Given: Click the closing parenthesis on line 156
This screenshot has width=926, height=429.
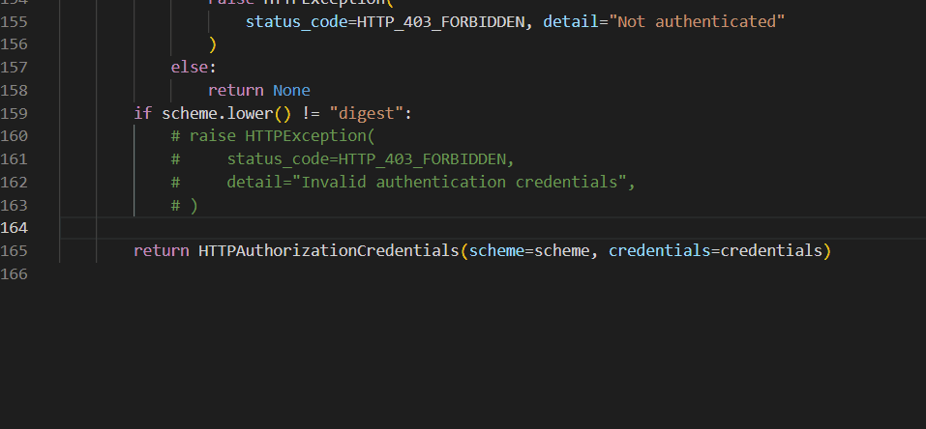Looking at the screenshot, I should pos(213,44).
